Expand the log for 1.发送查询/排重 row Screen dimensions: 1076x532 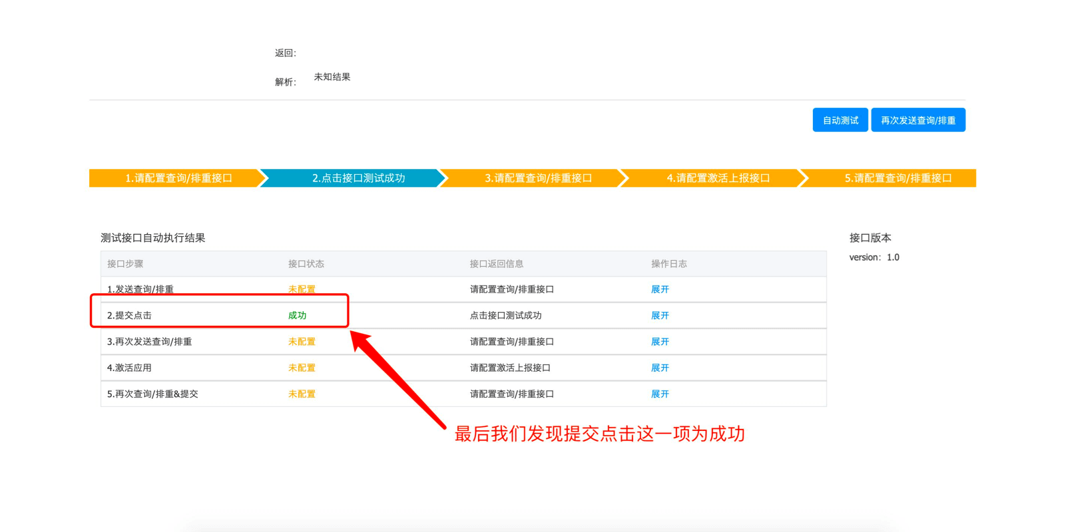click(x=659, y=289)
